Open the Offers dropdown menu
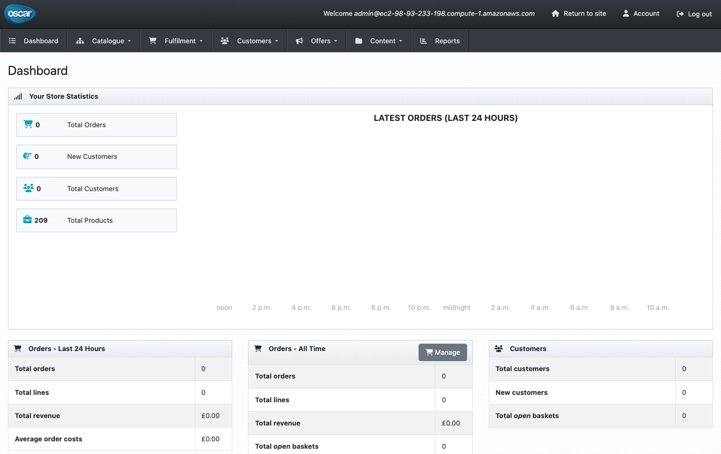721x454 pixels. point(316,41)
